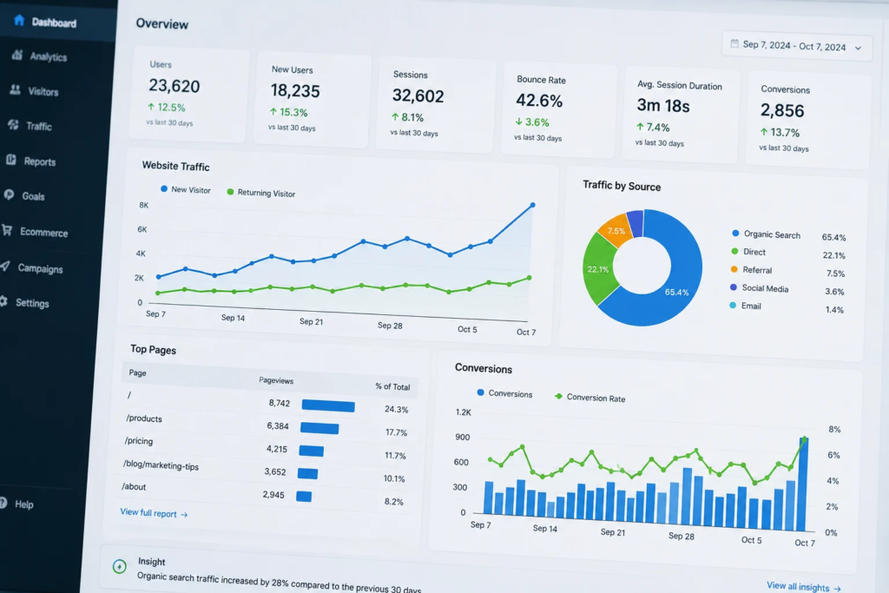
Task: Click the Insight circular icon
Action: point(119,566)
